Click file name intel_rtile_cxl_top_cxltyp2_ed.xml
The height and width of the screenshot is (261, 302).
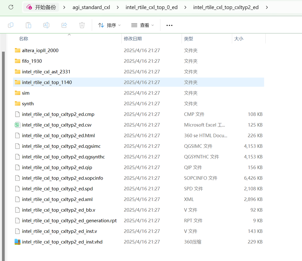pyautogui.click(x=57, y=199)
